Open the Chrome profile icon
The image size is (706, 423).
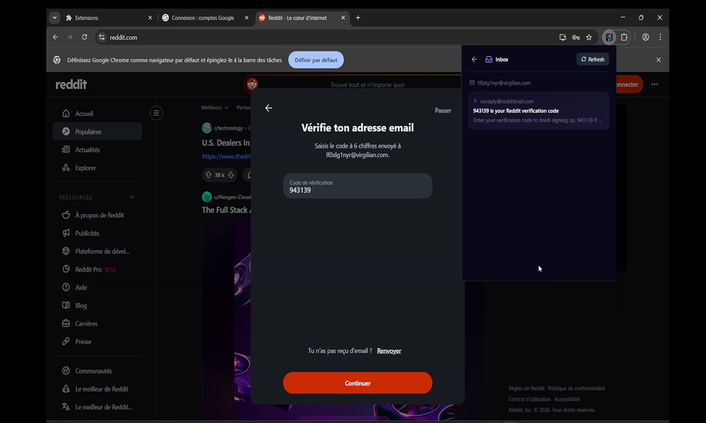tap(645, 37)
